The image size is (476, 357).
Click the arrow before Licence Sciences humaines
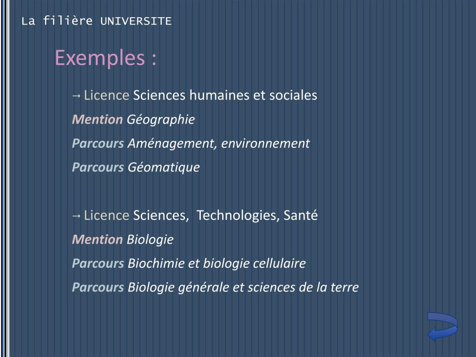click(x=77, y=96)
